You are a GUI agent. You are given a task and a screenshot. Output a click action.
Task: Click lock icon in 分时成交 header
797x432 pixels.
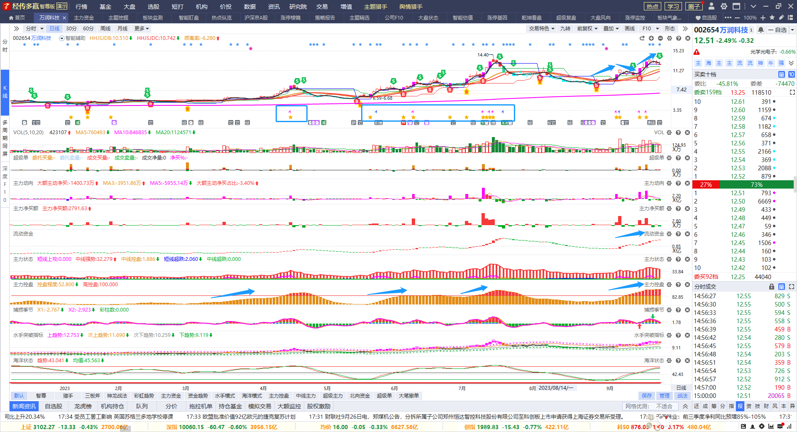tap(772, 287)
